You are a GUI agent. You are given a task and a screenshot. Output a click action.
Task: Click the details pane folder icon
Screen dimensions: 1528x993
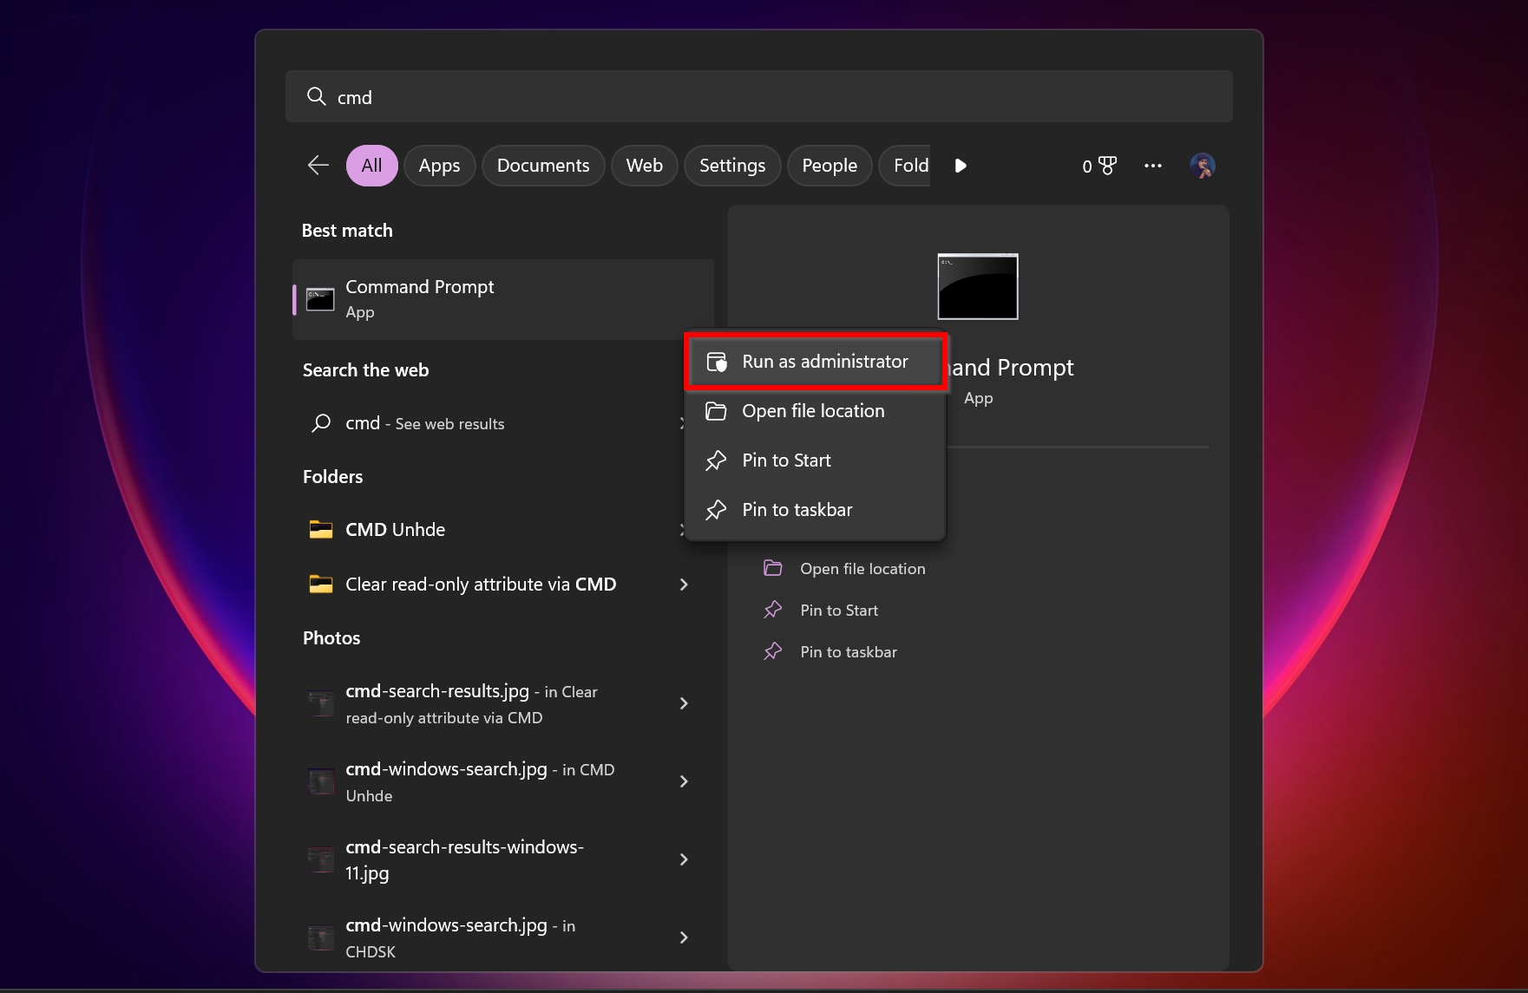click(772, 568)
